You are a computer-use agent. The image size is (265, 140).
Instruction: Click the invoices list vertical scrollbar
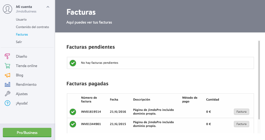pos(259,80)
